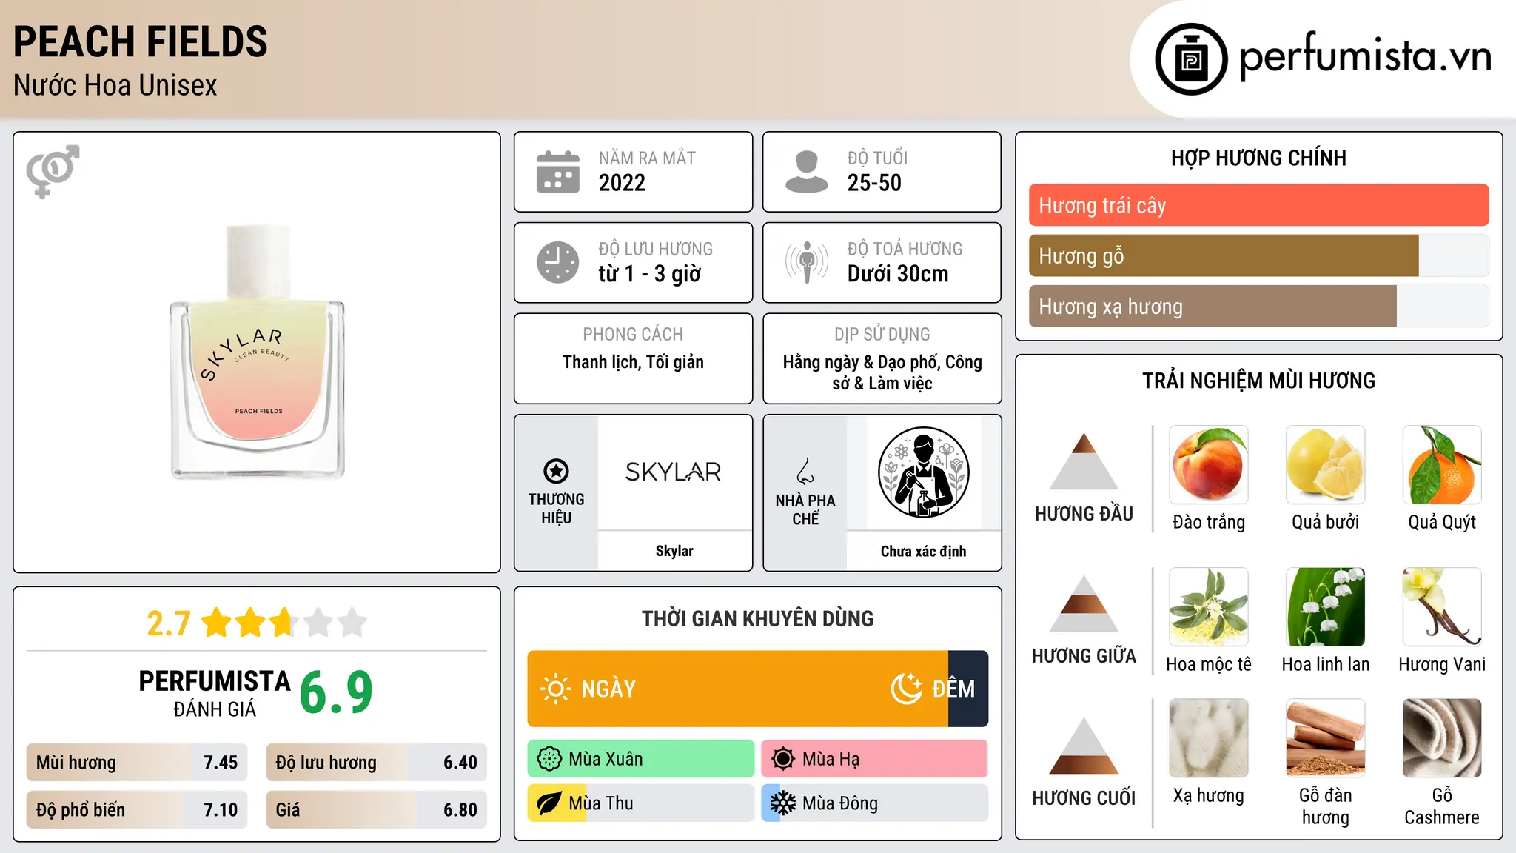Select the Mùa Thu season bar
This screenshot has height=853, width=1516.
pos(641,803)
